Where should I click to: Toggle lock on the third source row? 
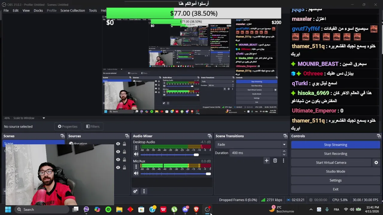[124, 159]
